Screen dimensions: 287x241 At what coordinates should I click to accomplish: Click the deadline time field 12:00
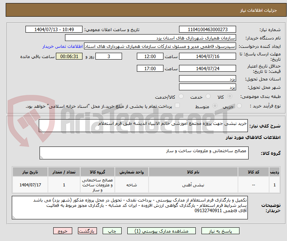click(x=150, y=56)
